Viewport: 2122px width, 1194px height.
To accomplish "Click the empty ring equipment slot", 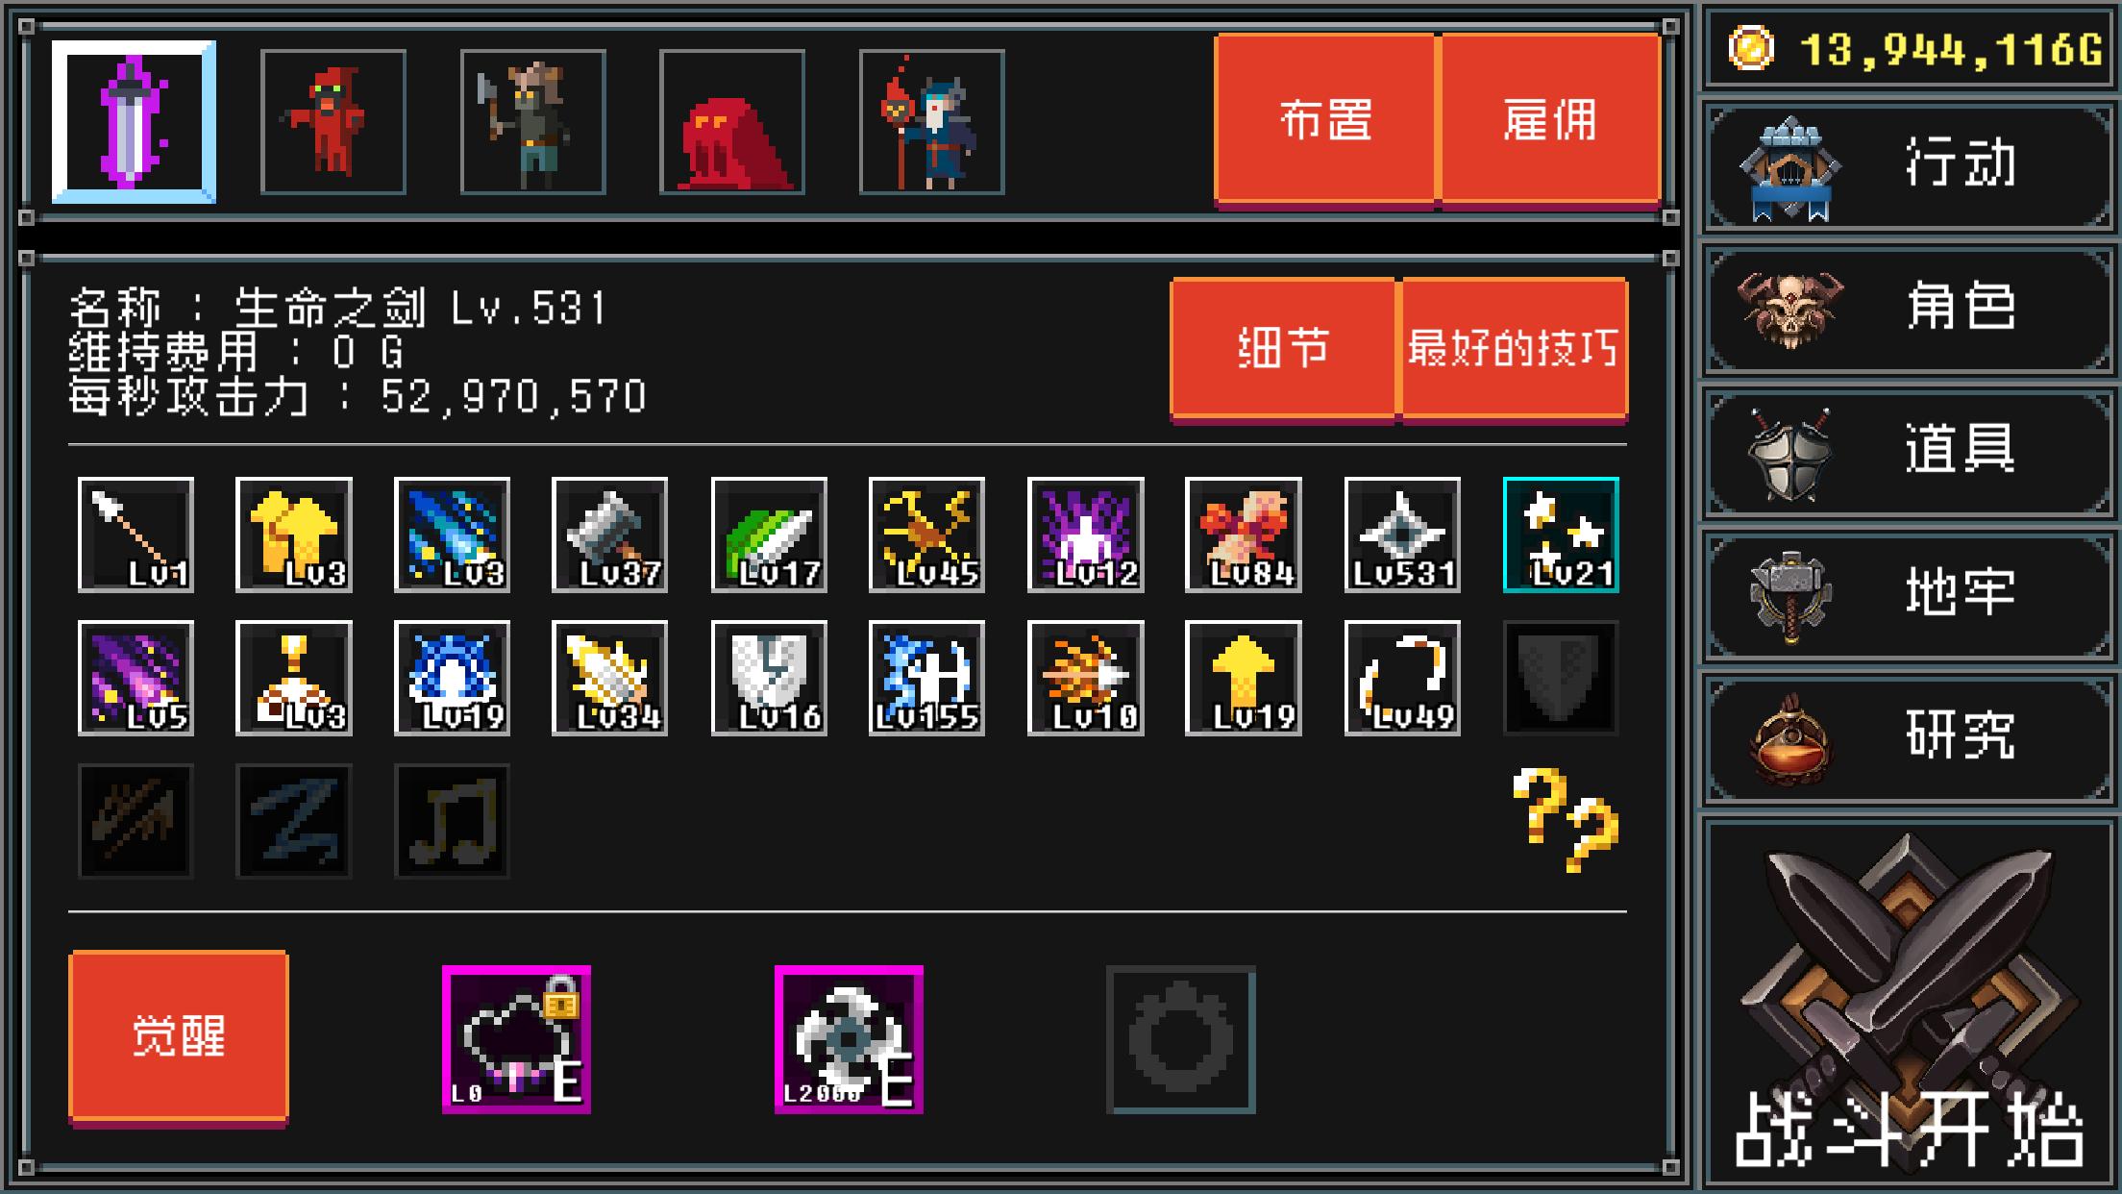I will [x=1181, y=1040].
